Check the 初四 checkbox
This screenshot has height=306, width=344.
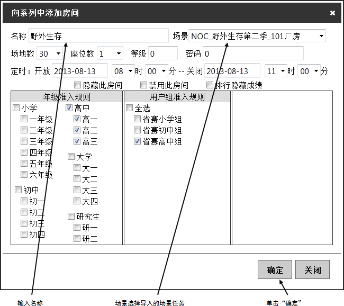click(x=24, y=234)
